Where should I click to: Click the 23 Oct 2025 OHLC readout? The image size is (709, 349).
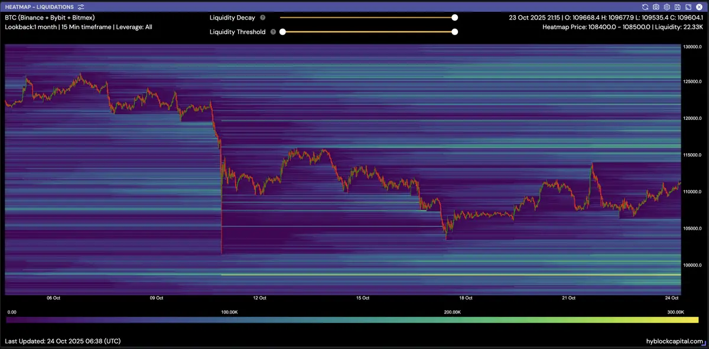606,18
